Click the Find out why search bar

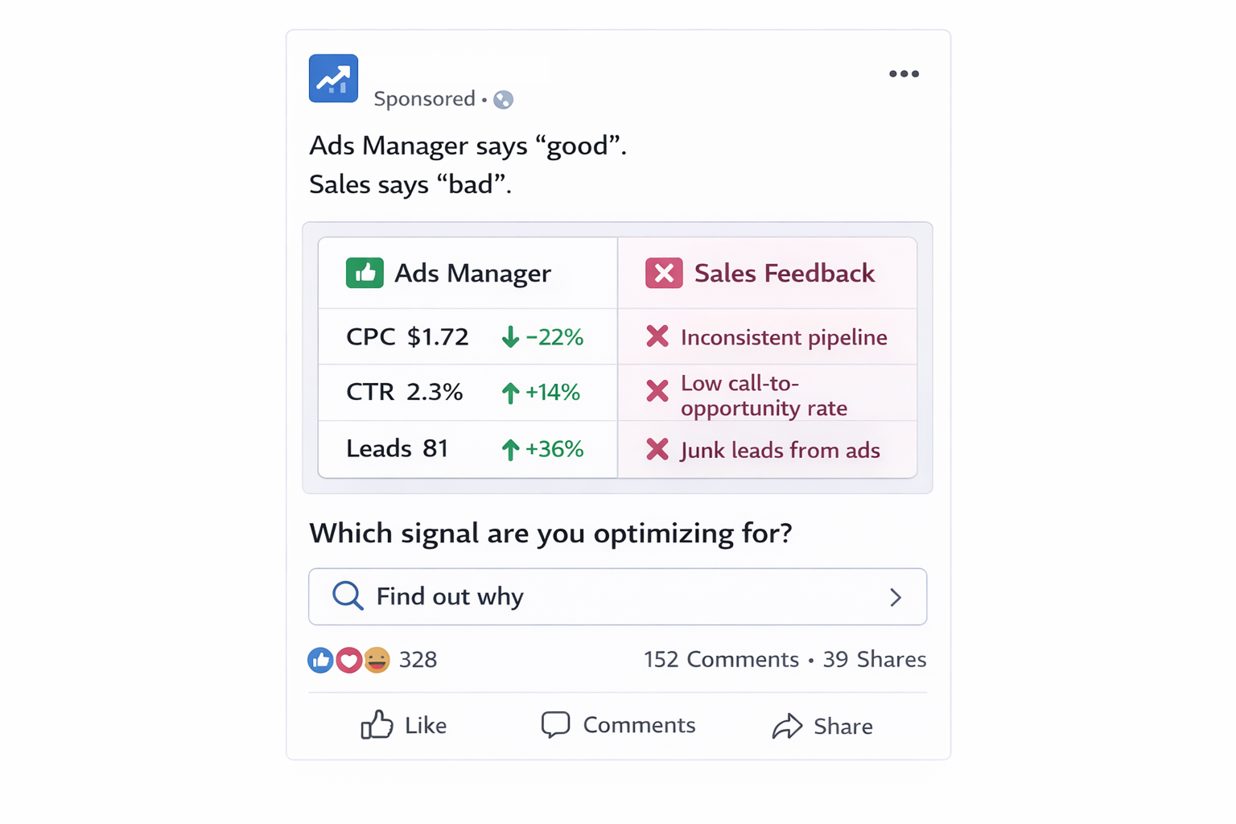point(618,597)
